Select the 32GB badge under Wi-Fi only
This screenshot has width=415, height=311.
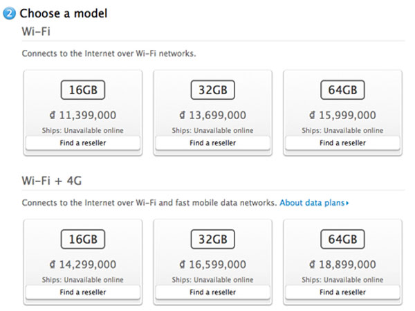(x=212, y=91)
